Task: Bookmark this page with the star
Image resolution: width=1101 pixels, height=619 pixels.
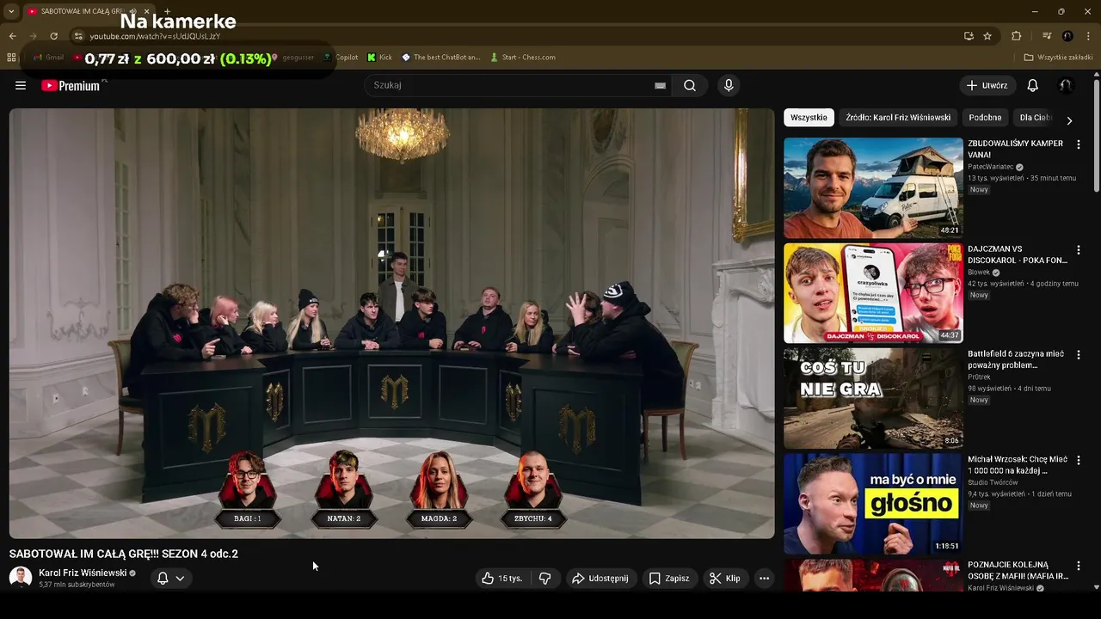Action: pos(987,36)
